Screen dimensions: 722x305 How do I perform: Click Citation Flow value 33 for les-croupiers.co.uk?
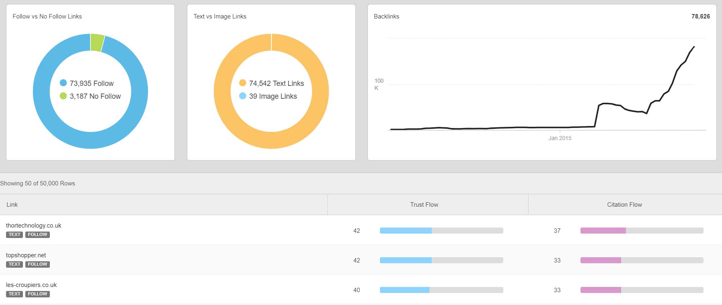557,290
